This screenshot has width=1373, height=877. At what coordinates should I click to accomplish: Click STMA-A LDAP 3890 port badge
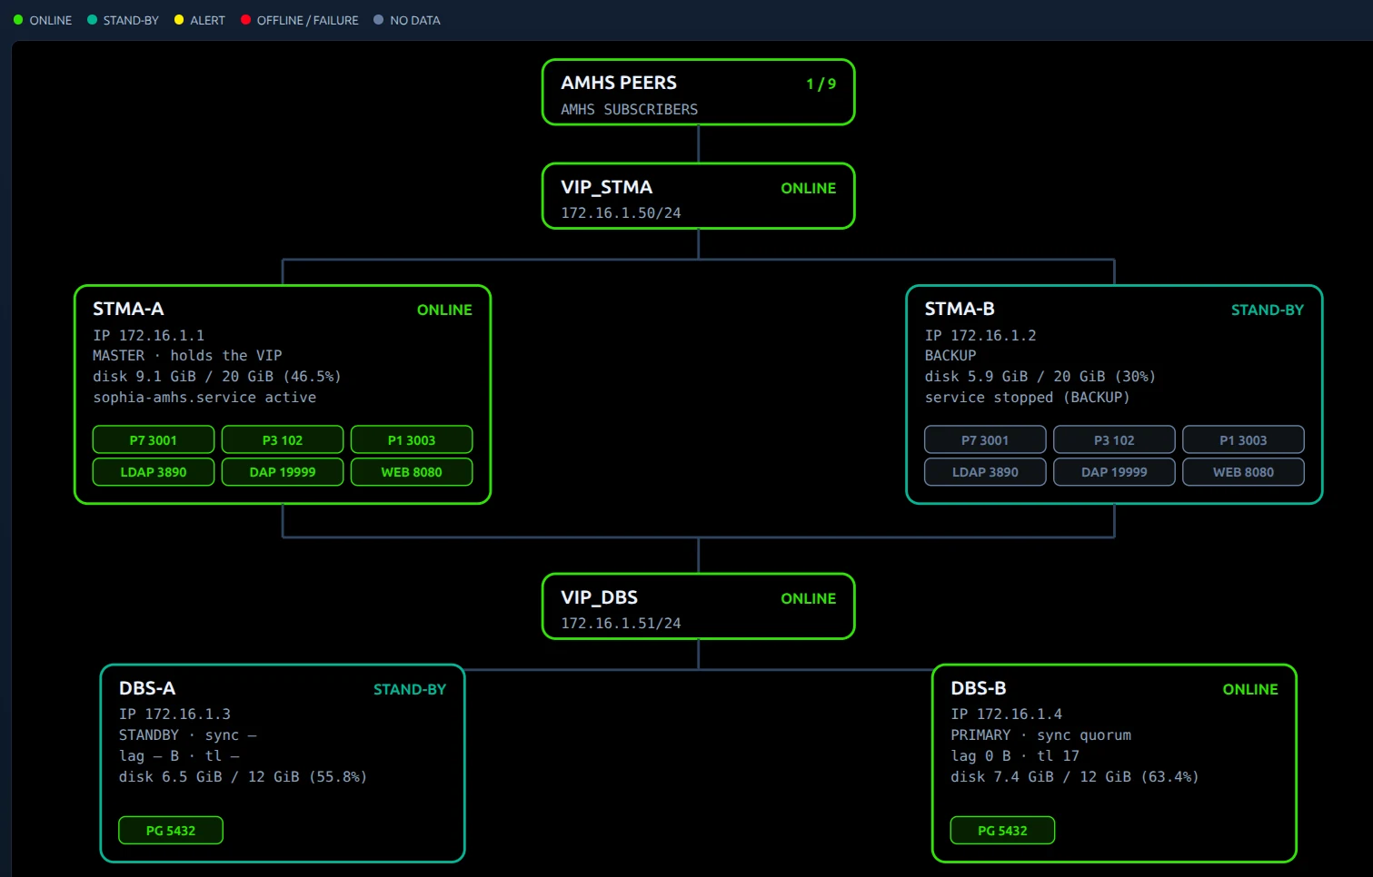coord(154,472)
